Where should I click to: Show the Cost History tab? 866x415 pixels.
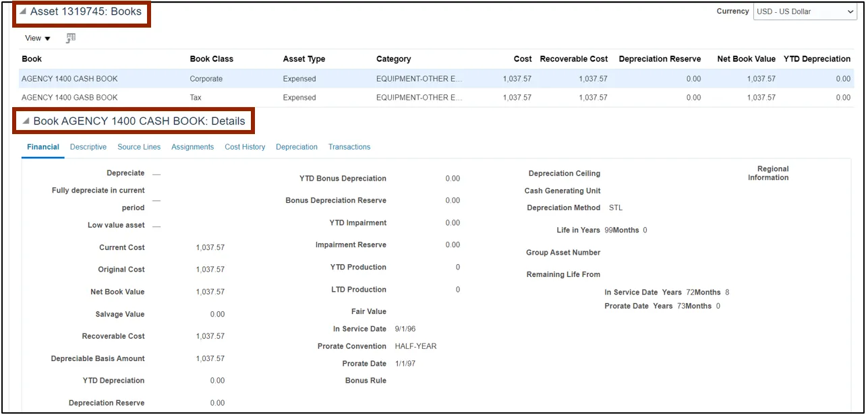click(x=245, y=147)
